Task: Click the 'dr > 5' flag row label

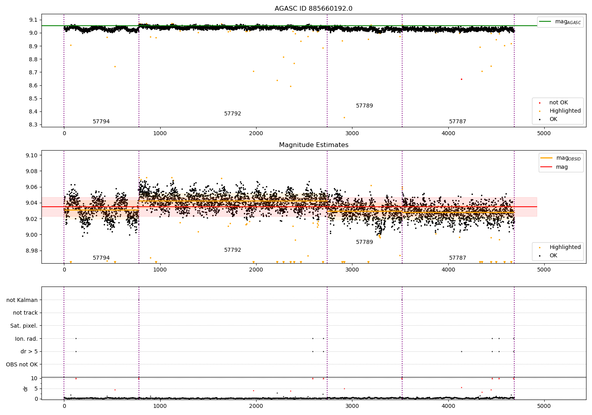Action: tap(29, 352)
